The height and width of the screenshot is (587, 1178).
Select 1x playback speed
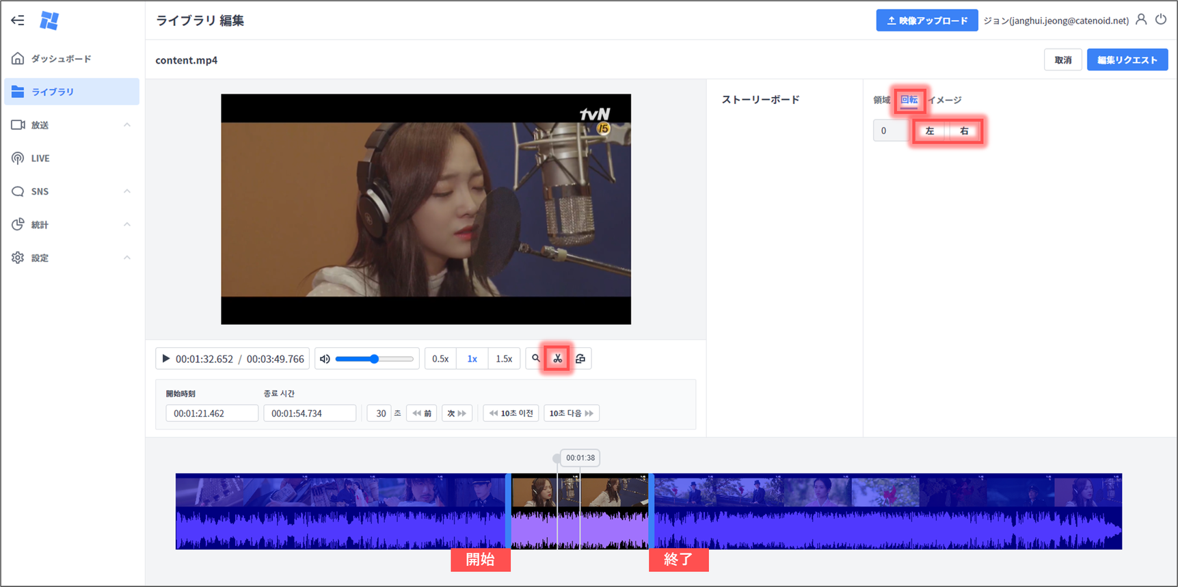(472, 359)
